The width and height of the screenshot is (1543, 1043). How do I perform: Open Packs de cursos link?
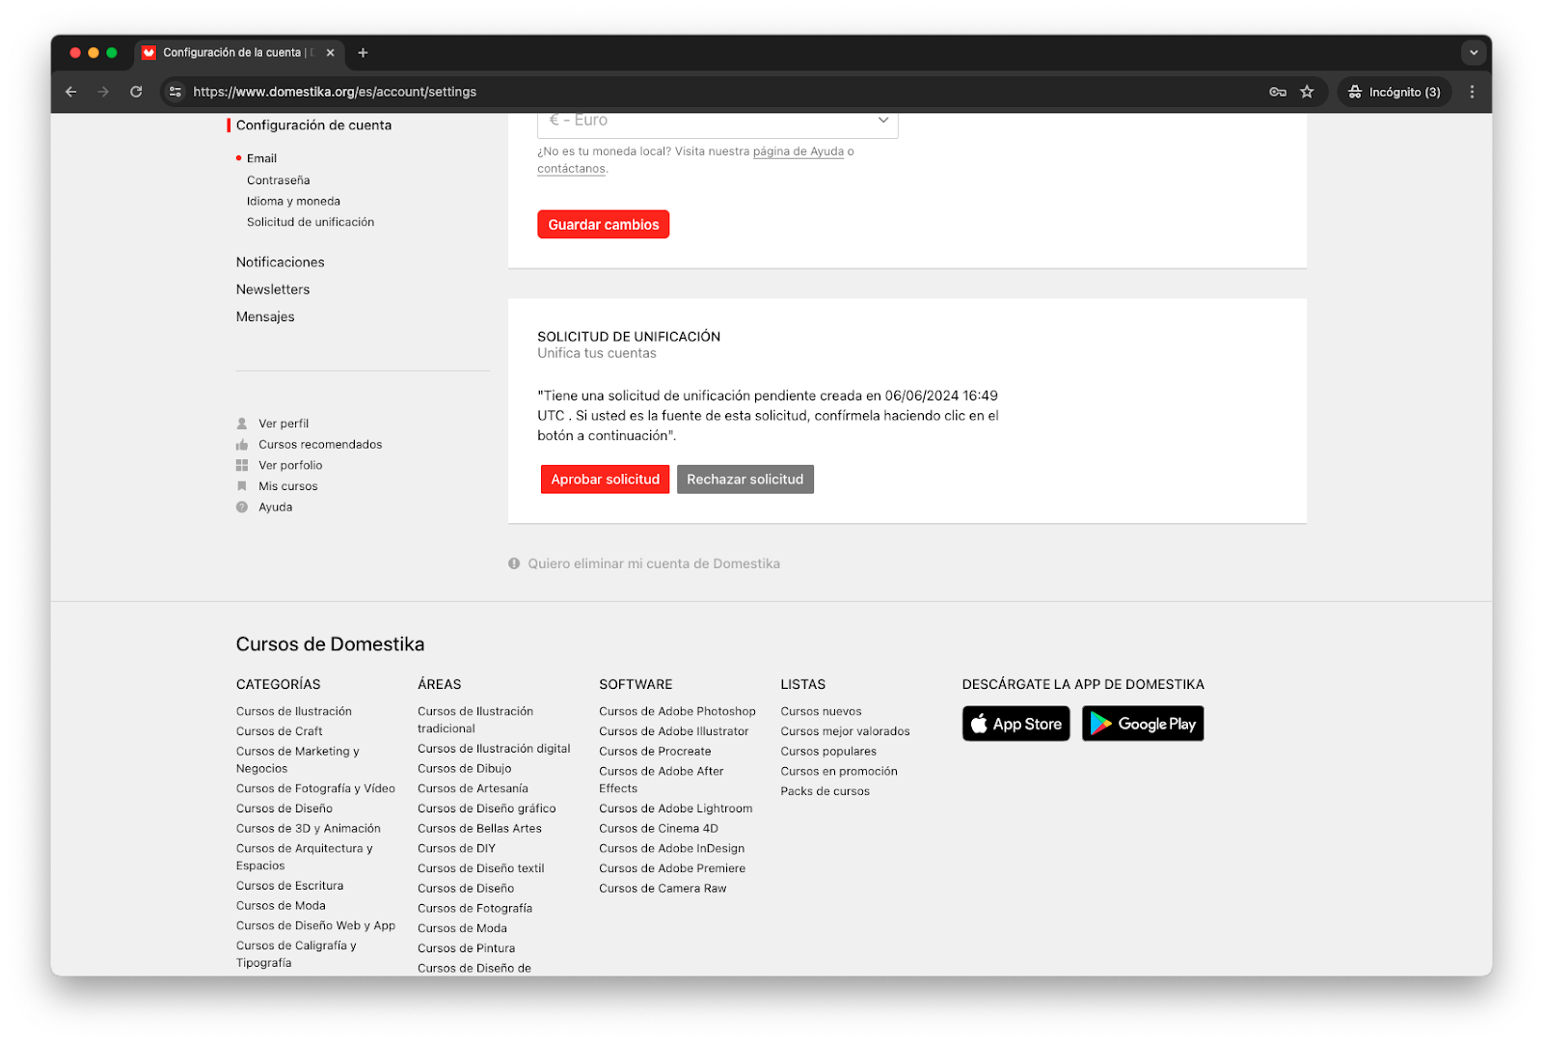click(x=825, y=791)
